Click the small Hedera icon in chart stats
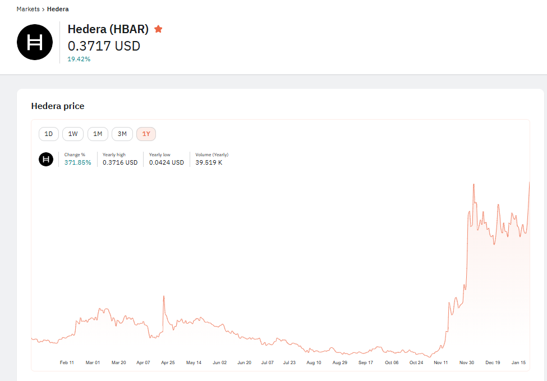The width and height of the screenshot is (547, 381). point(46,159)
